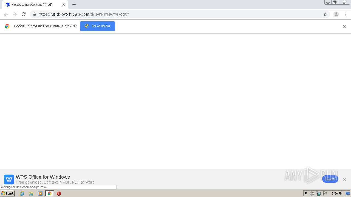Click the show desktop monitor icon
351x197 pixels.
(x=348, y=193)
